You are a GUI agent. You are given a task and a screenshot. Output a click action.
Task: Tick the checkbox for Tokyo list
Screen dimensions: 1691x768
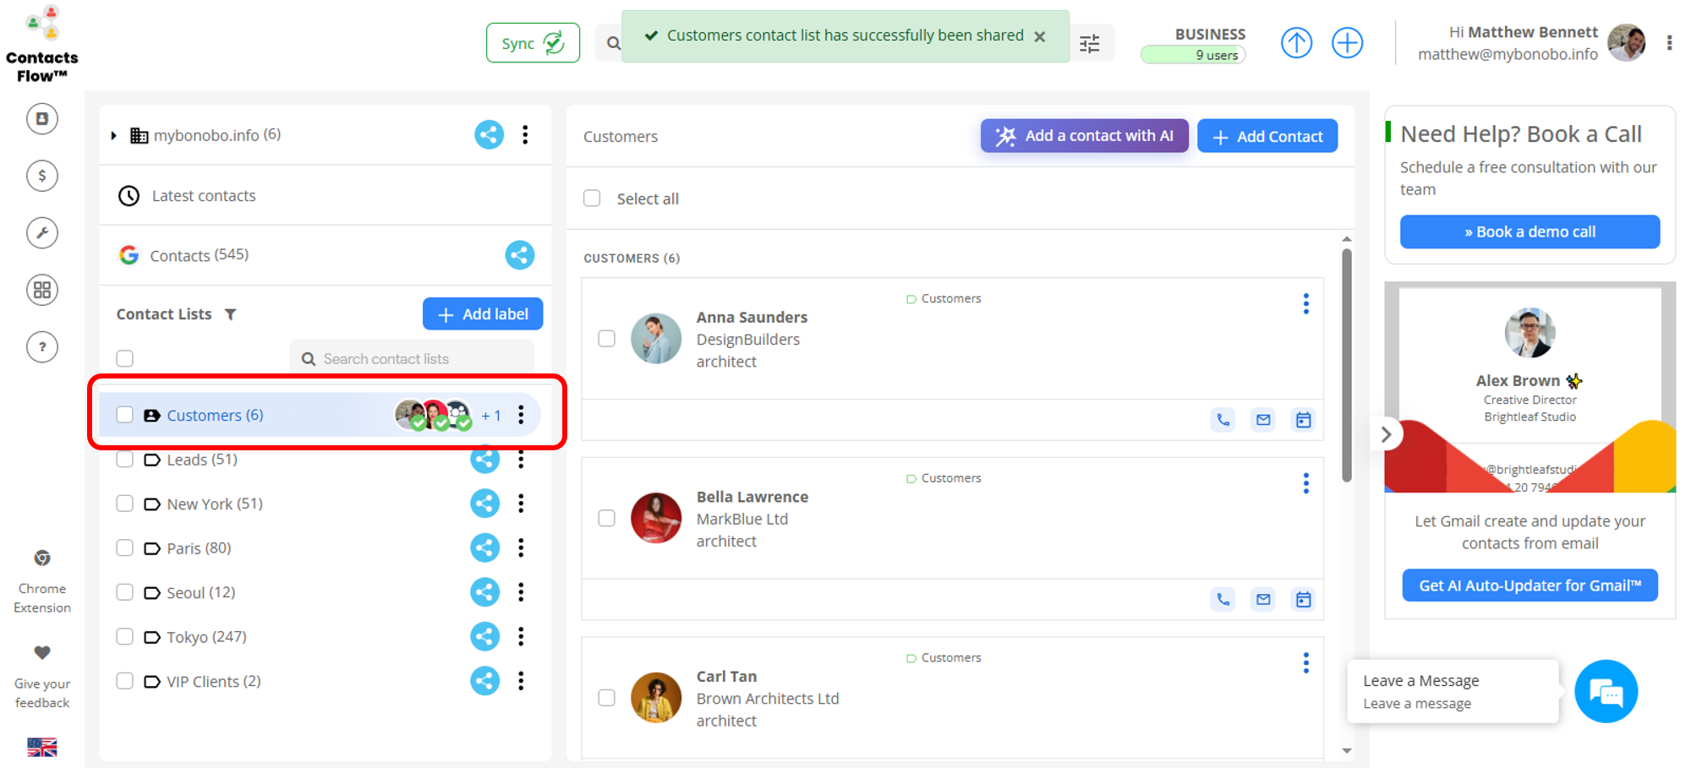pos(125,637)
